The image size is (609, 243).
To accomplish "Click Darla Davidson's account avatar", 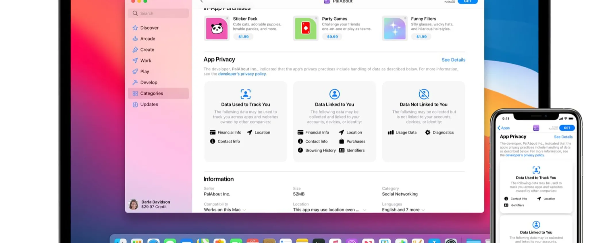I will (x=133, y=204).
